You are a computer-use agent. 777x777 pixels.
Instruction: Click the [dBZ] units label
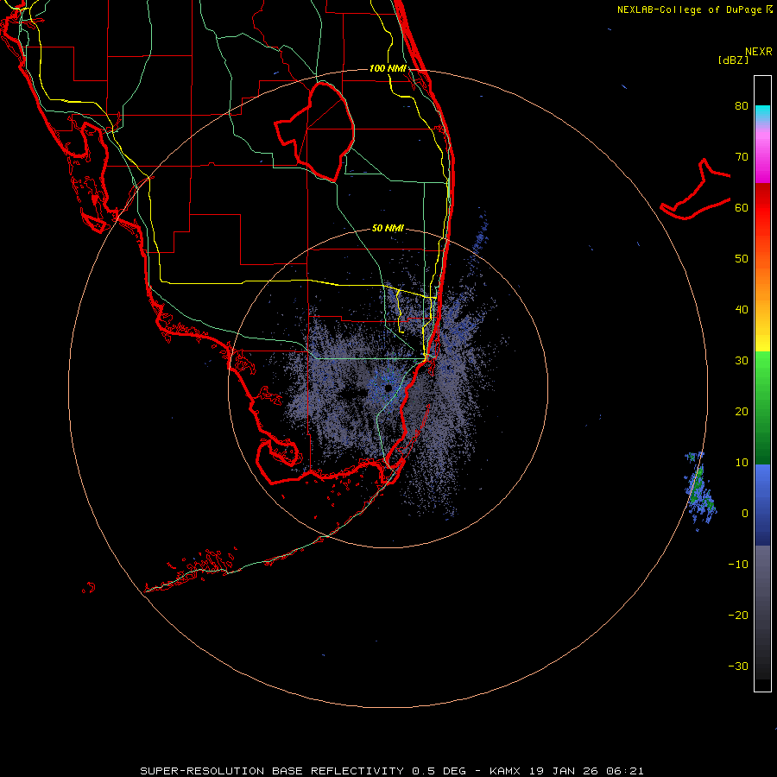coord(733,60)
